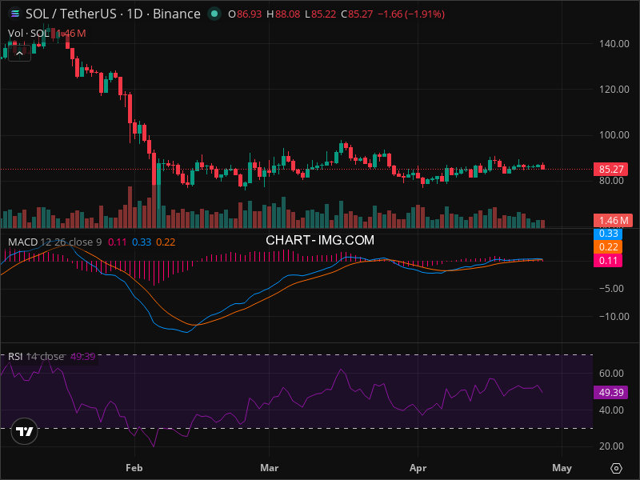Screen dimensions: 640x480
Task: Click the blue 0.33 MACD value tag
Action: 608,234
